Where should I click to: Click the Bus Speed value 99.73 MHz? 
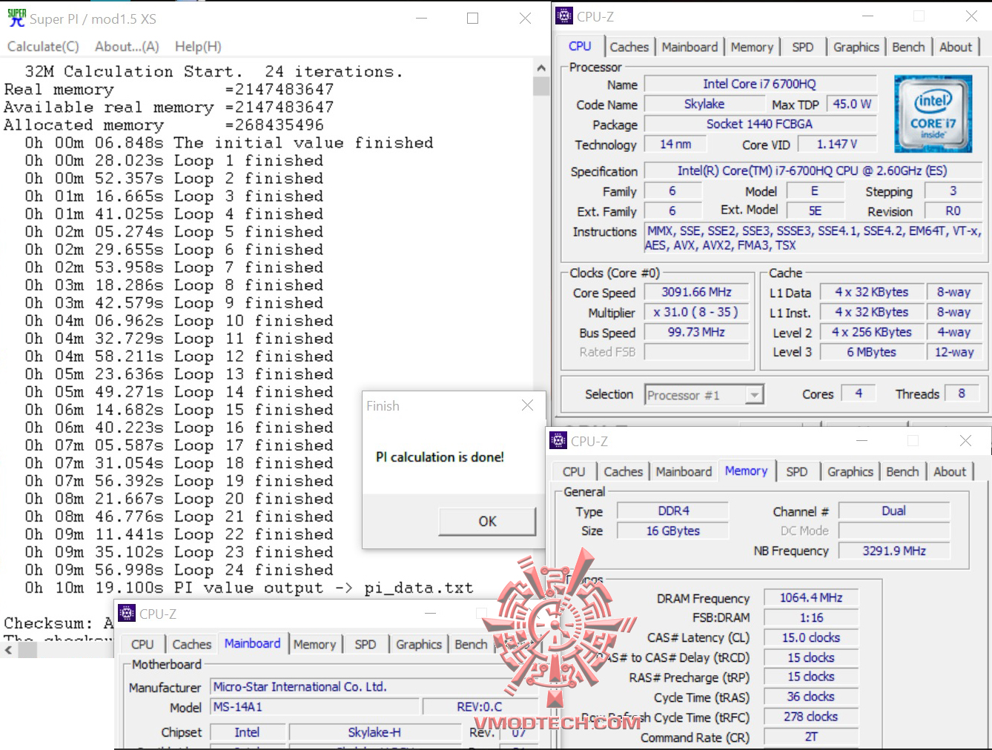pos(696,332)
